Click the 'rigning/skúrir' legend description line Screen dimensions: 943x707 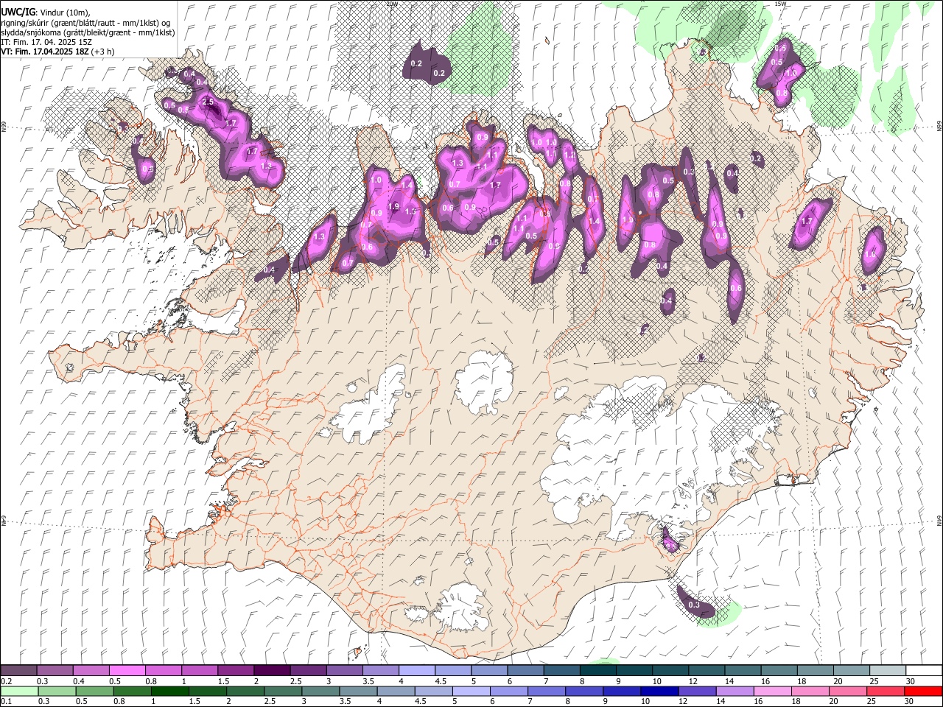click(86, 23)
